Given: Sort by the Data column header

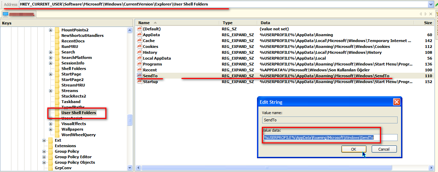Looking at the screenshot, I should tap(335, 22).
